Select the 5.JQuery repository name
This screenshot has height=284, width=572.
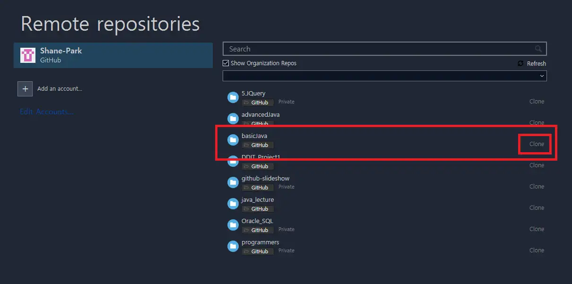253,94
